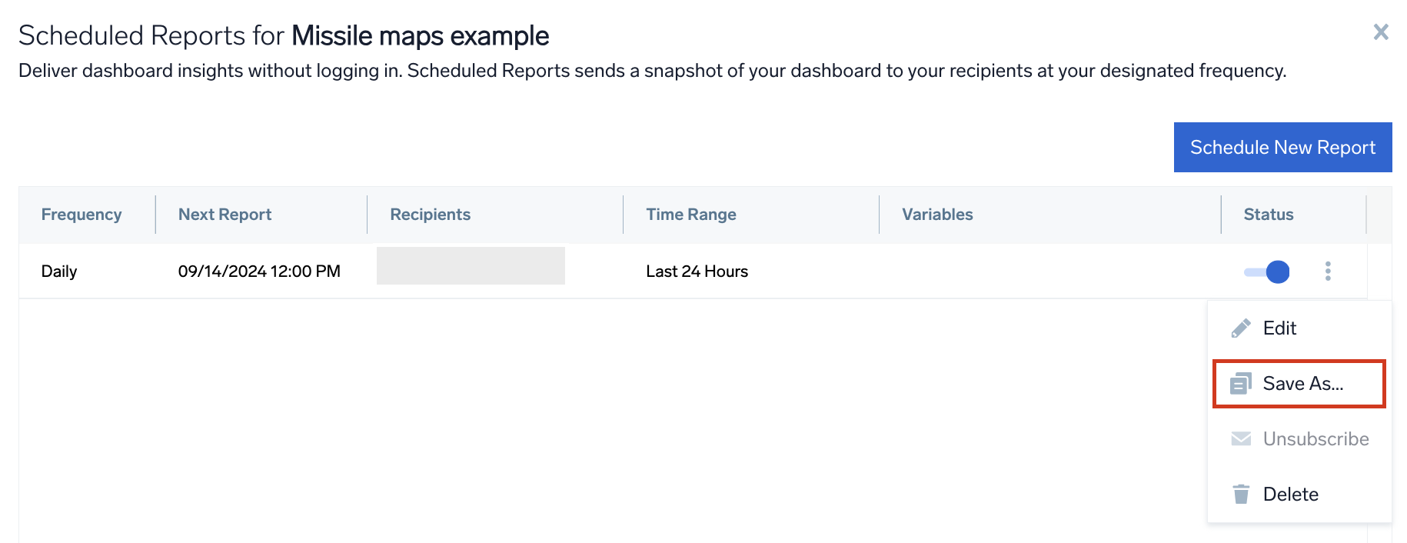Choose Save As... from the context menu
The width and height of the screenshot is (1407, 543).
(1302, 383)
